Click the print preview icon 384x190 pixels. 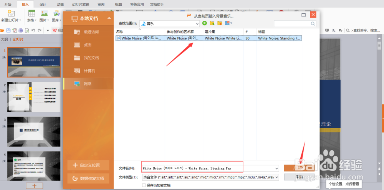27,31
